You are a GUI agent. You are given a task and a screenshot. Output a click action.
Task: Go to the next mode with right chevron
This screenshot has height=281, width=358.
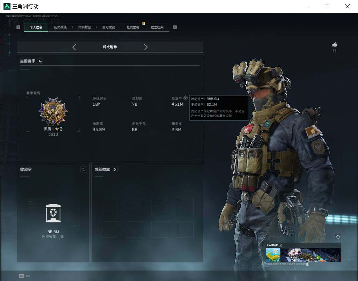(146, 47)
